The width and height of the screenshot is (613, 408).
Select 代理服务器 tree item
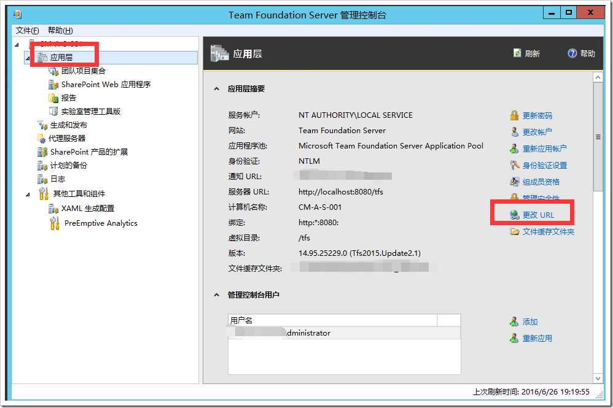coord(67,139)
